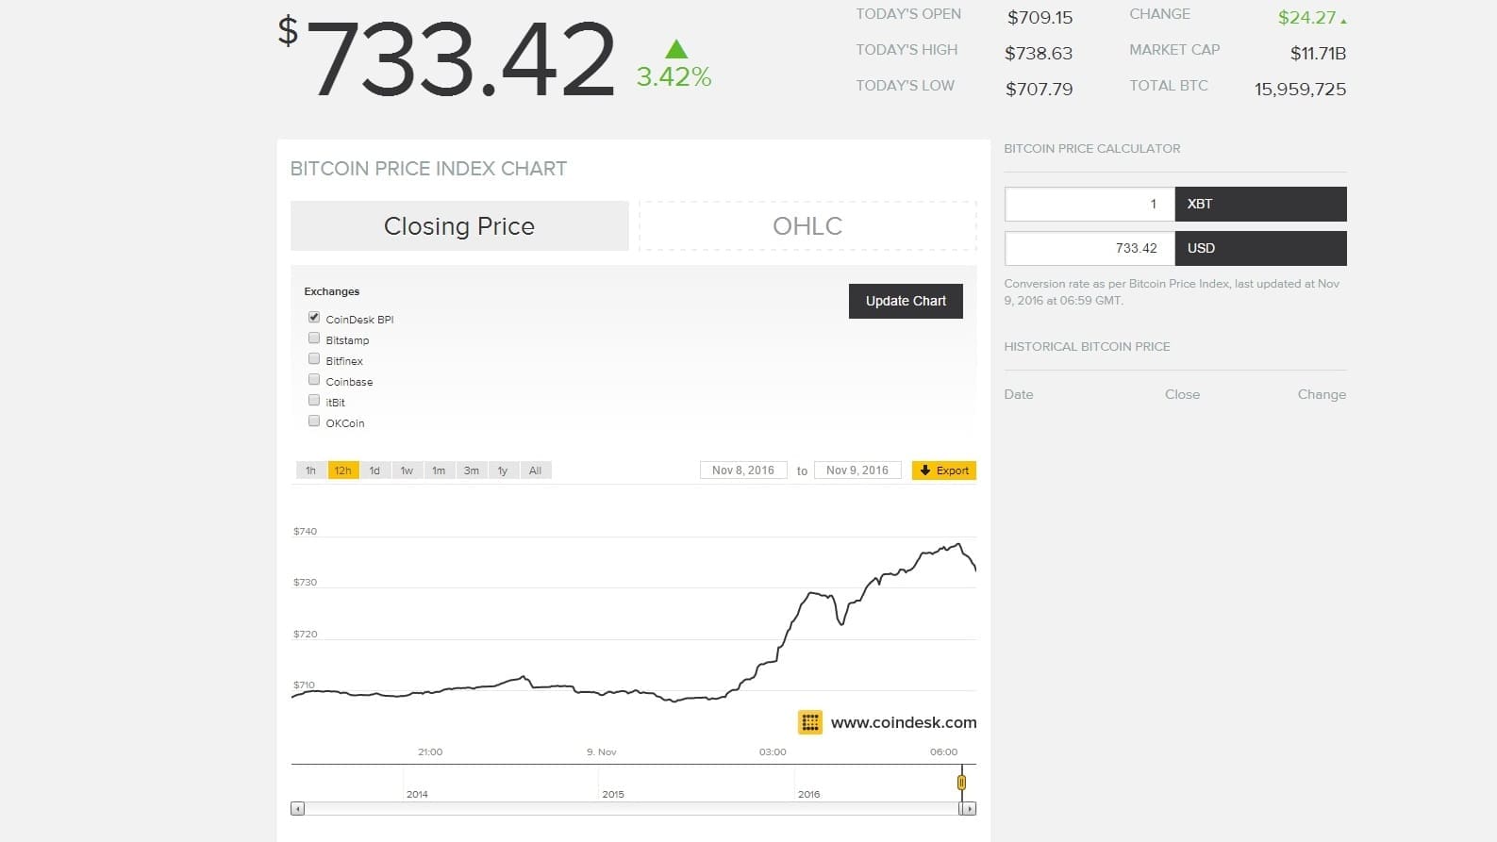The width and height of the screenshot is (1497, 842).
Task: Check the OKCoin exchange checkbox
Action: 314,421
